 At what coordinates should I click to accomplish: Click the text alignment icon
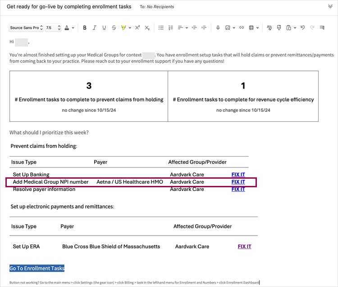(180, 28)
